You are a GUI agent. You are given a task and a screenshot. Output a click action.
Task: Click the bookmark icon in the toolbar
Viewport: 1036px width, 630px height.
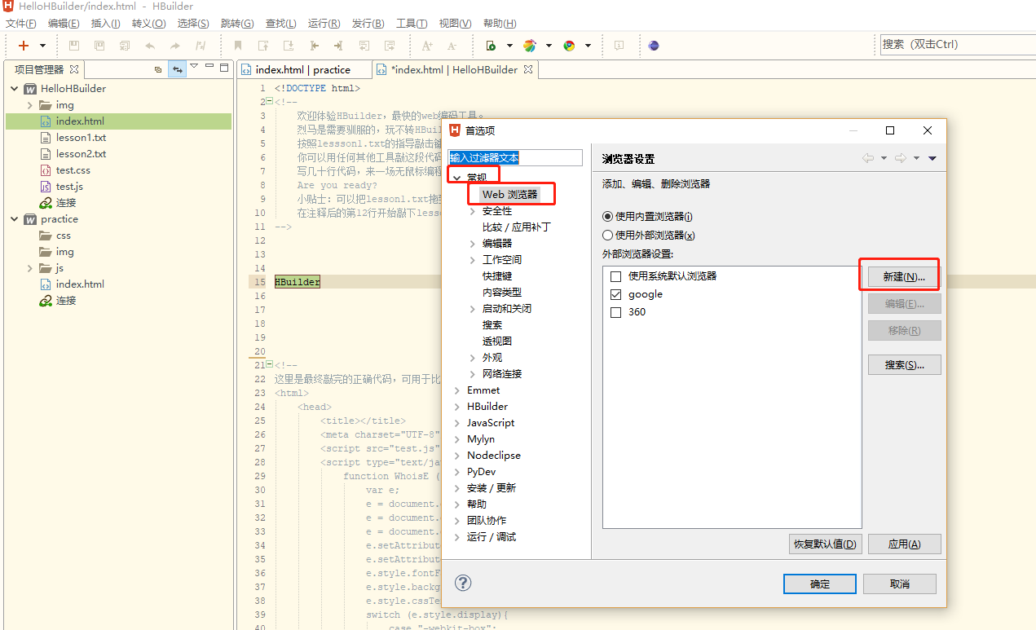click(238, 46)
